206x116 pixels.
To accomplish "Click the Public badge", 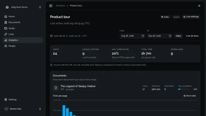I will pyautogui.click(x=165, y=17).
